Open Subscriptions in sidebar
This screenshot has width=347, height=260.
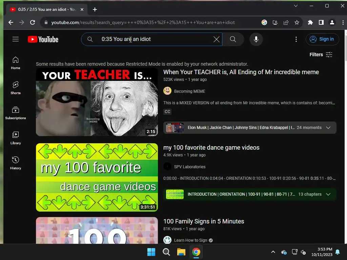click(16, 113)
